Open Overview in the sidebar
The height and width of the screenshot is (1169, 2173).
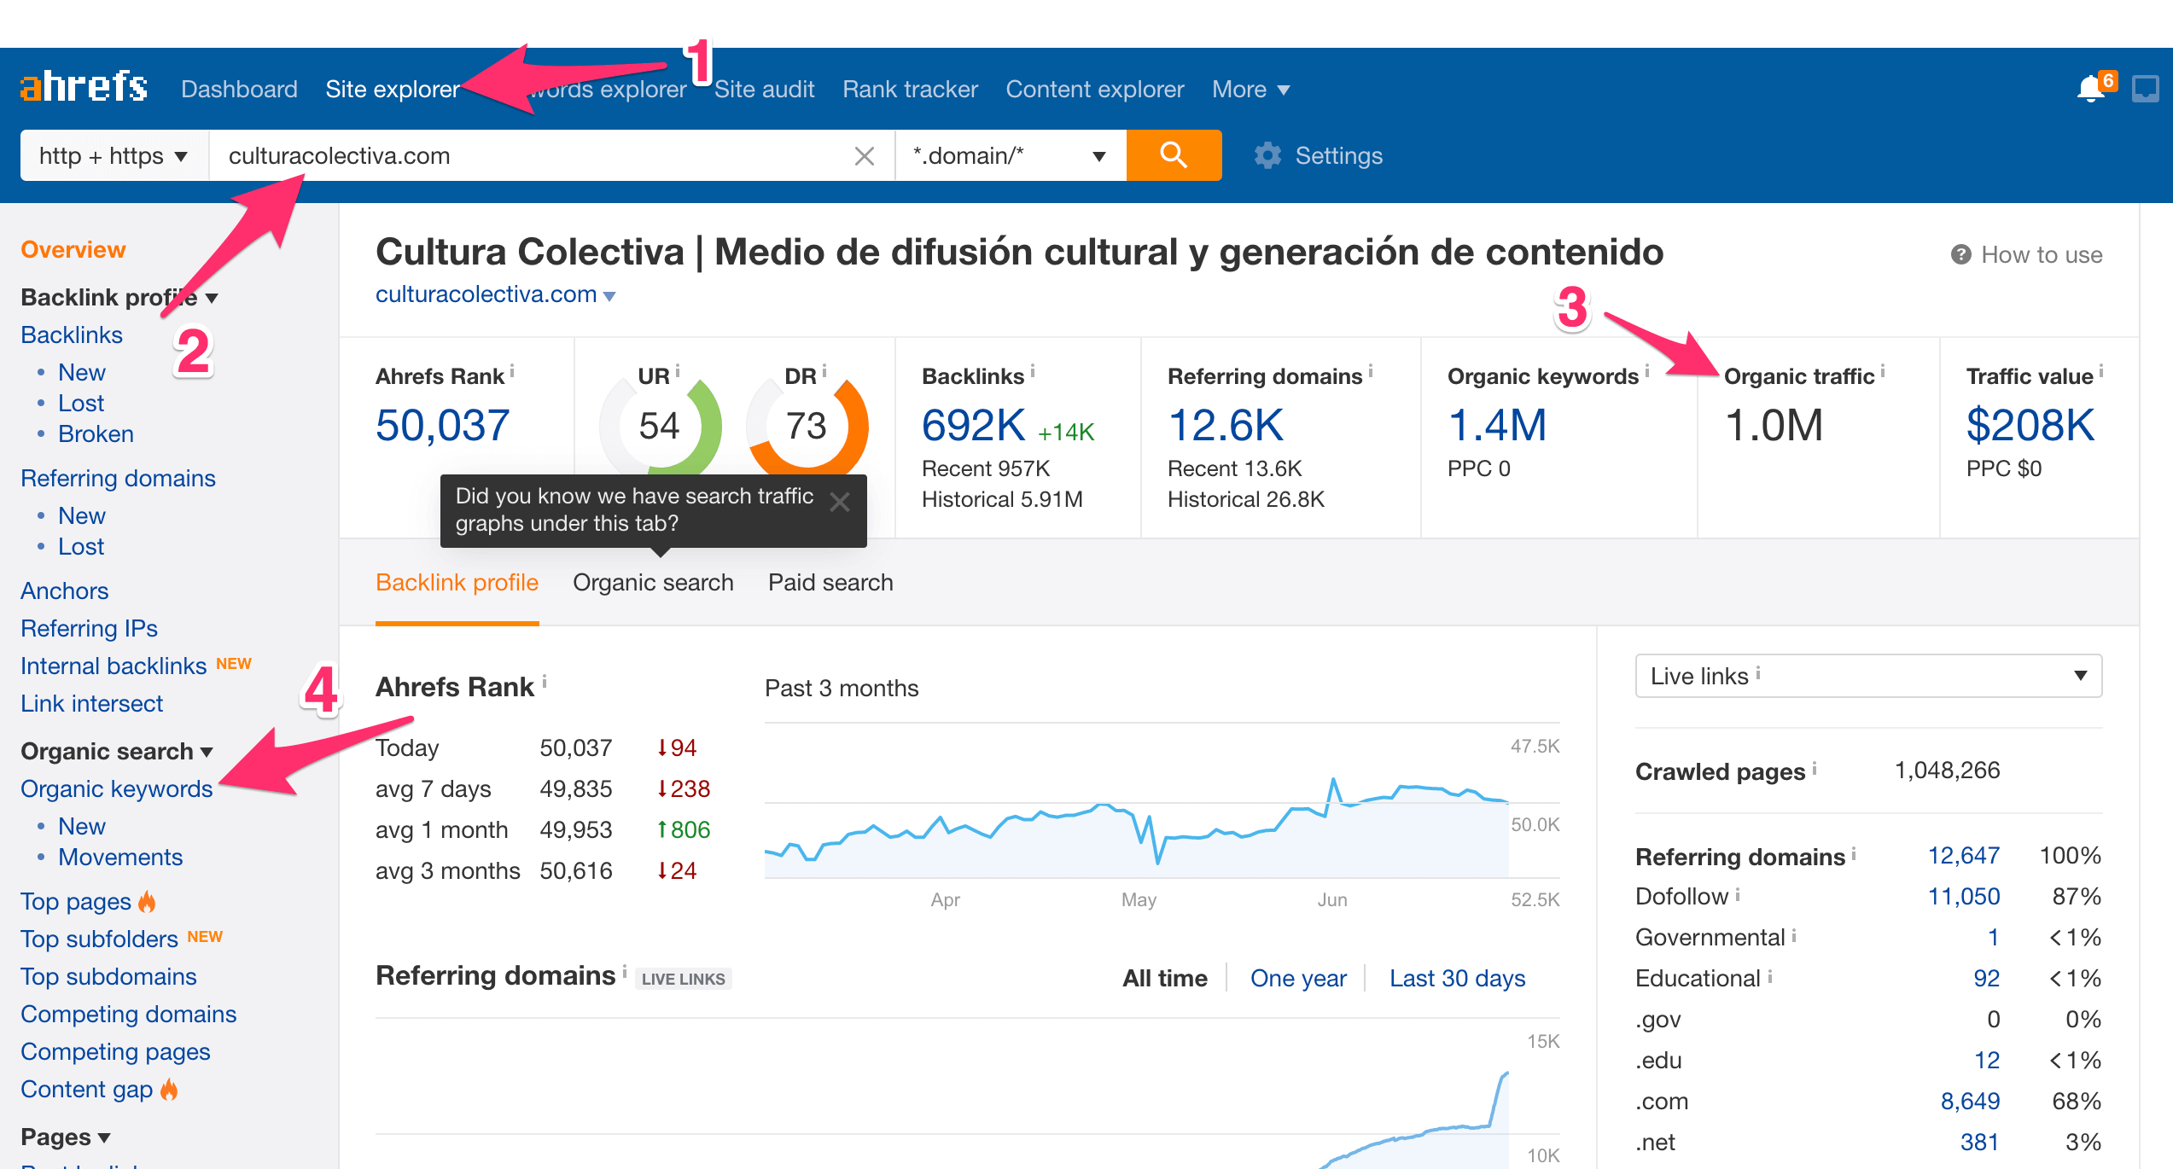[73, 249]
